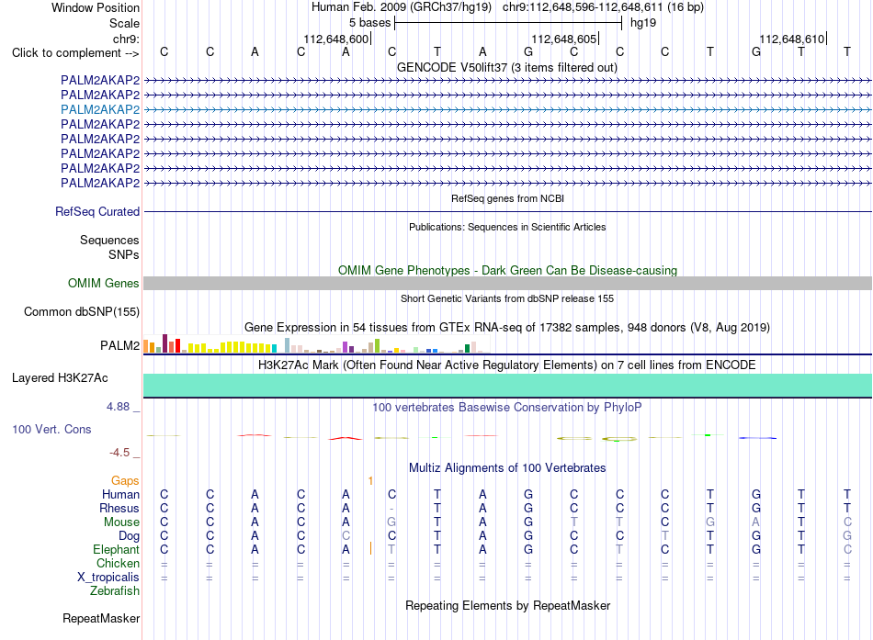The height and width of the screenshot is (640, 873).
Task: Click the PALM2 GTEx tissue bar chart
Action: point(317,344)
